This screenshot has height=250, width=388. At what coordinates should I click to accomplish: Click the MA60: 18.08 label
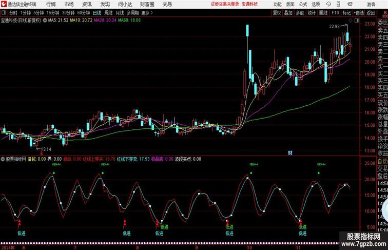[x=129, y=21]
